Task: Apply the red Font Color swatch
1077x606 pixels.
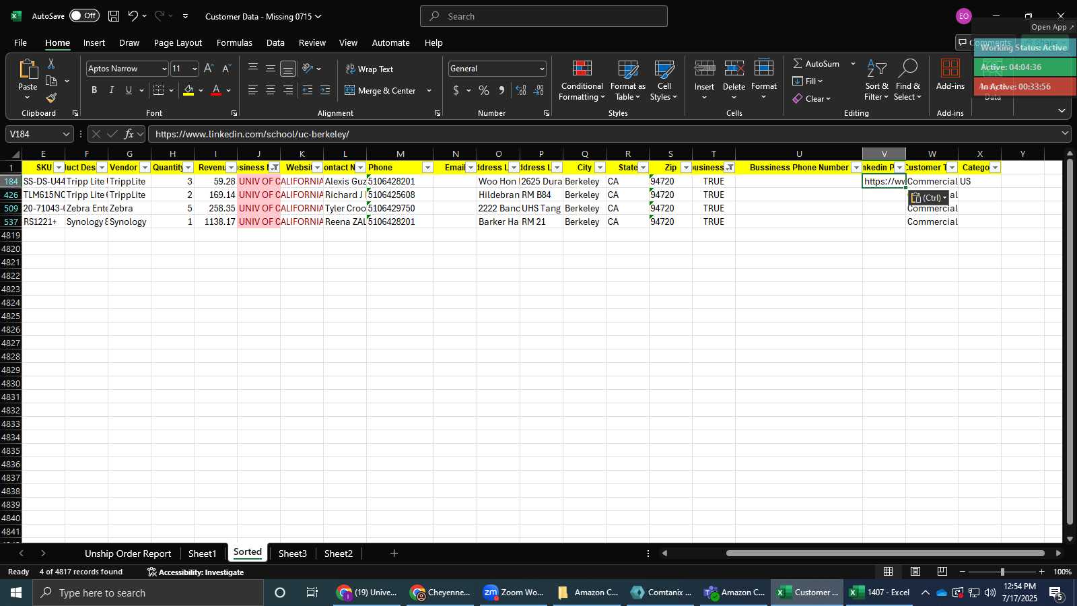Action: coord(216,90)
